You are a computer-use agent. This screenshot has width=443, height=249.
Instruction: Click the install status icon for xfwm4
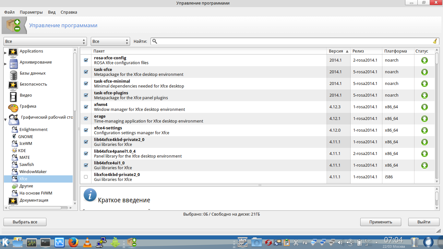[x=424, y=107]
